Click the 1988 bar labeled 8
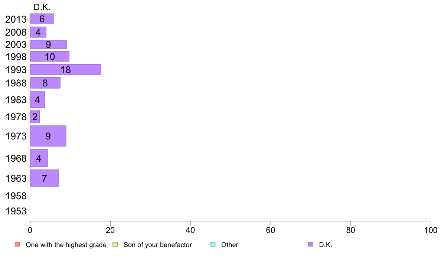The width and height of the screenshot is (441, 273). [45, 83]
